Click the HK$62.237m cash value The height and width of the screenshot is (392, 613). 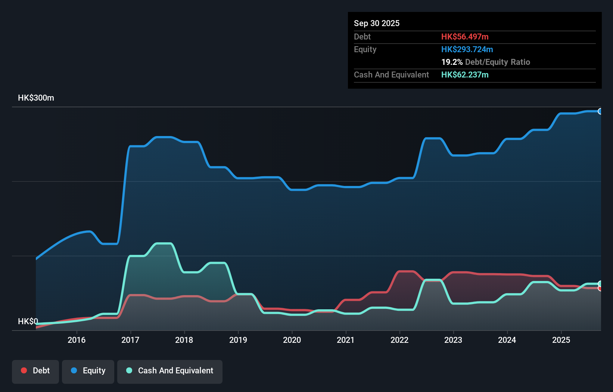(465, 75)
